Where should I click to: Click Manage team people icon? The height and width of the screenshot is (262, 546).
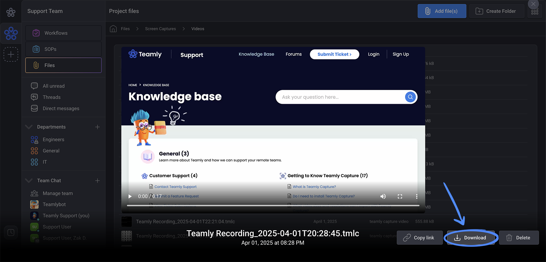pyautogui.click(x=34, y=193)
